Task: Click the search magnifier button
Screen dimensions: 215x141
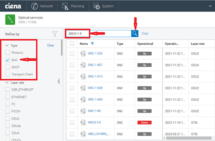Action: tap(135, 33)
